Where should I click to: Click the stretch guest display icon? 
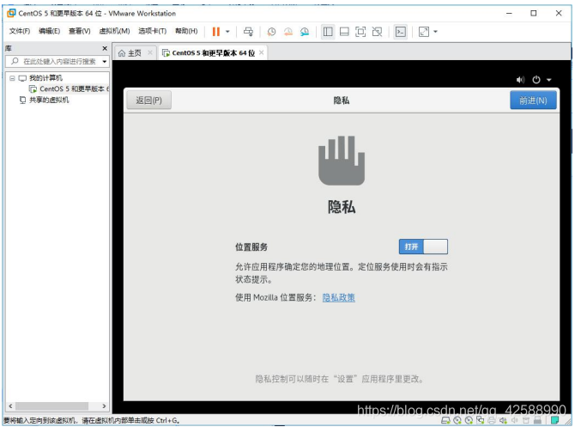pos(424,32)
